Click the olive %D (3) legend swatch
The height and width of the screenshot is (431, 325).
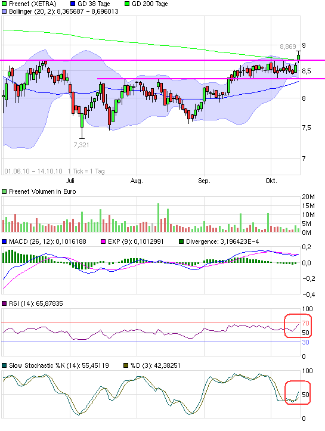point(126,365)
